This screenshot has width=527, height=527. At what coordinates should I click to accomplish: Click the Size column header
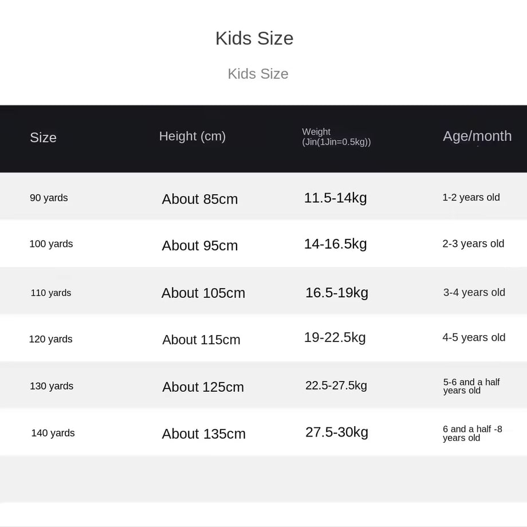click(43, 137)
